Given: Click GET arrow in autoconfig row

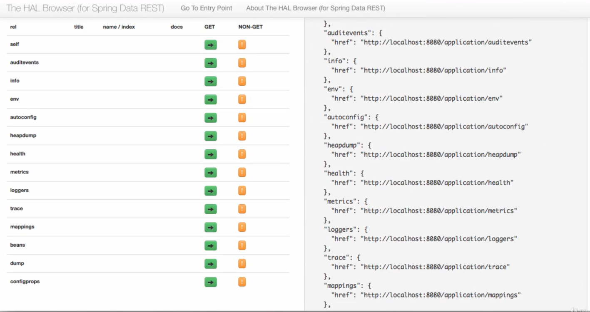Looking at the screenshot, I should click(210, 118).
